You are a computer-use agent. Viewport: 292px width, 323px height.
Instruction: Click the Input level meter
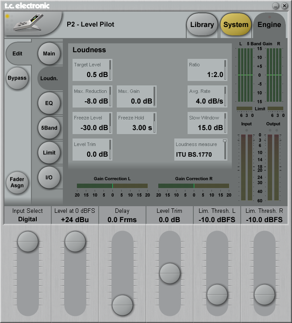click(246, 167)
